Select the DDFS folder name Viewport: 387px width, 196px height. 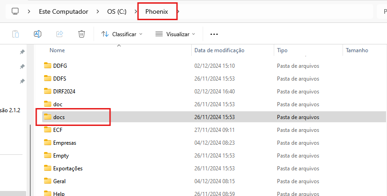(x=60, y=79)
